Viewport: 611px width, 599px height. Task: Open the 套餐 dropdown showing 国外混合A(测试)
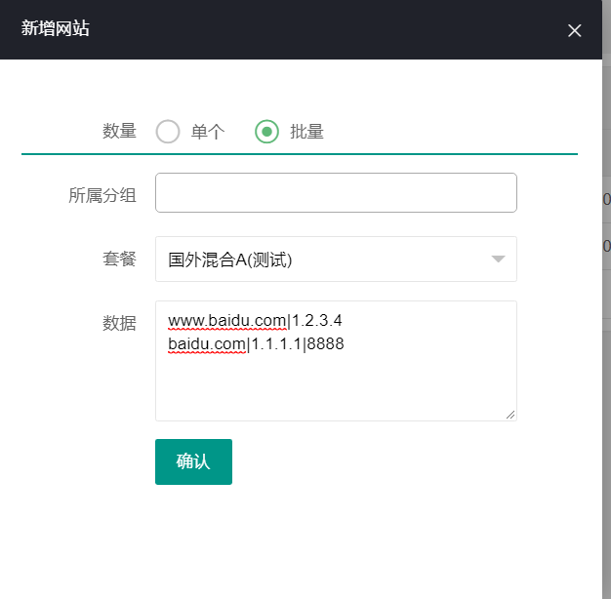(336, 259)
